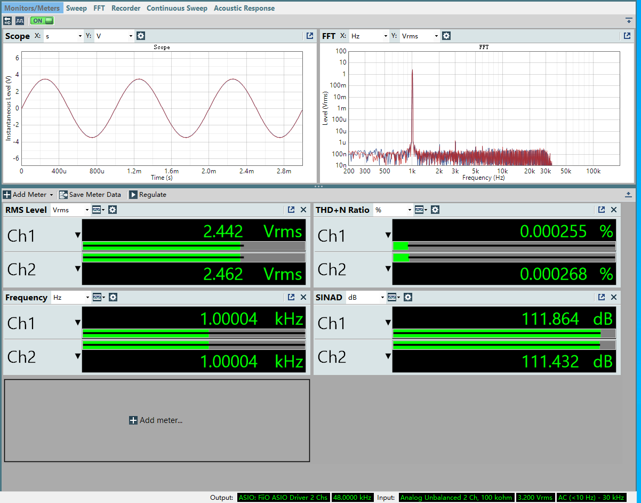Screen dimensions: 641x503
Task: Pop out the Scope graph window
Action: click(310, 36)
